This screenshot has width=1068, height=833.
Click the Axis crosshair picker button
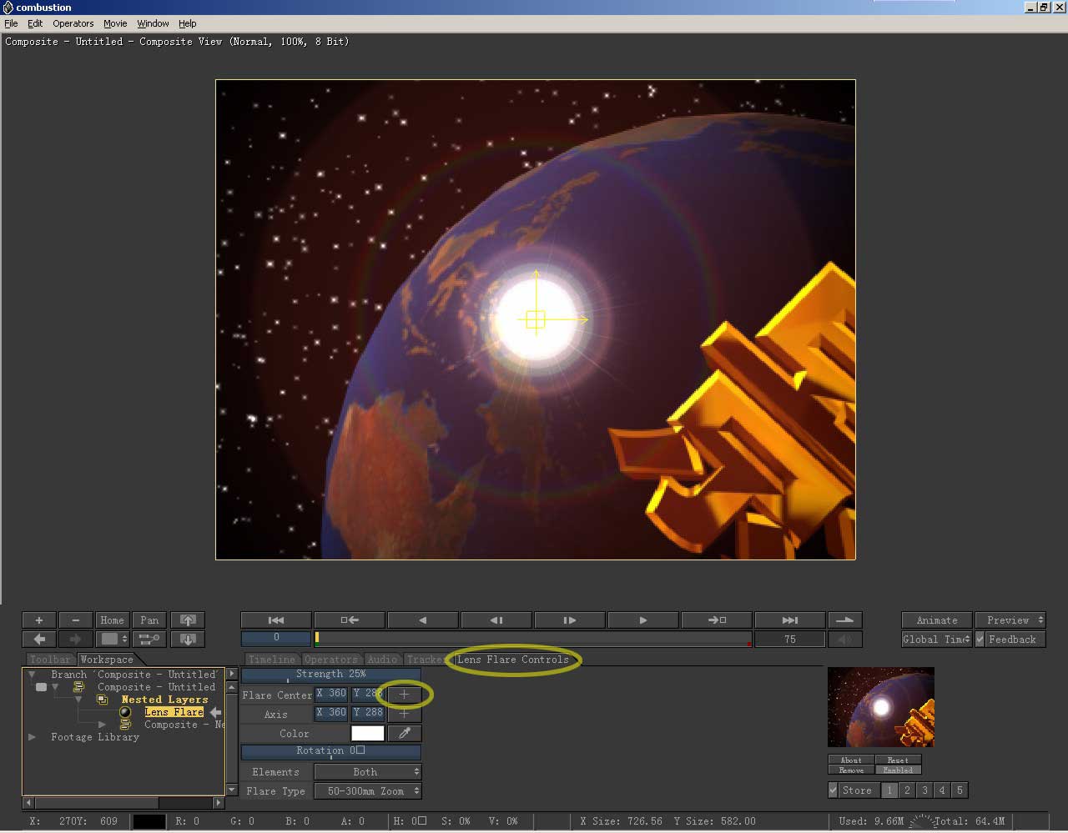tap(405, 714)
